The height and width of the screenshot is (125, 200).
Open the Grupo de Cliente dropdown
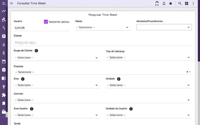[57, 58]
